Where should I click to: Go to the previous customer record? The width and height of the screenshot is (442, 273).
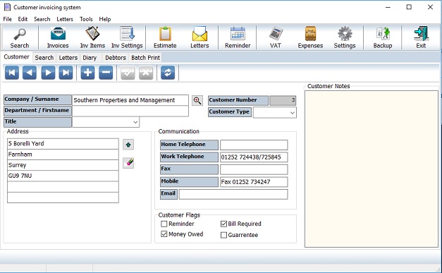pyautogui.click(x=30, y=73)
